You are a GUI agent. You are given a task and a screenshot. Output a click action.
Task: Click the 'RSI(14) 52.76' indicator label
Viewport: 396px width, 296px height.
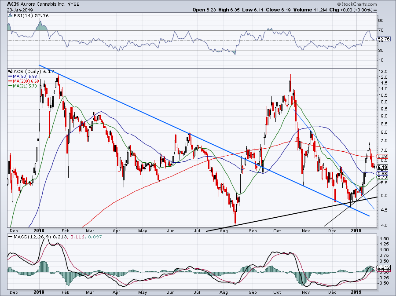[31, 16]
